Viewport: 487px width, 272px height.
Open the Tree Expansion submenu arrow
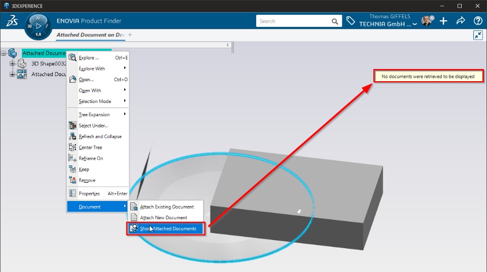click(125, 114)
